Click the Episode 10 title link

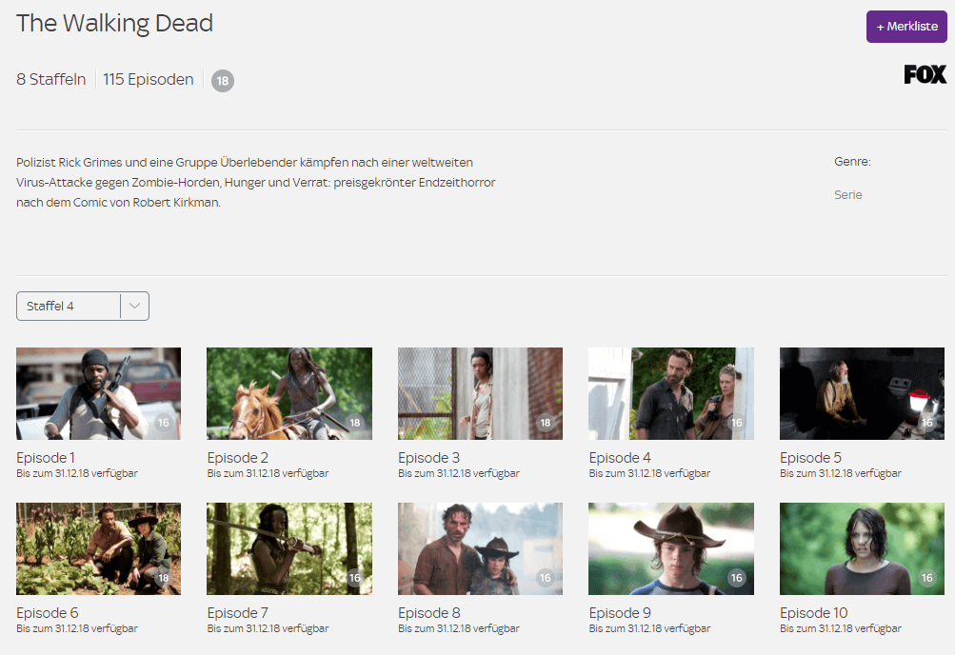tap(814, 612)
